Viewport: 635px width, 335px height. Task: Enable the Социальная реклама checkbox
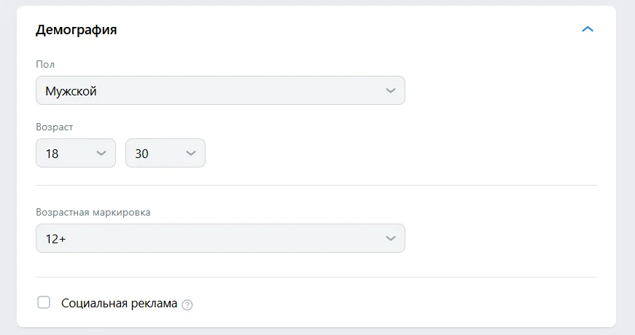point(44,302)
